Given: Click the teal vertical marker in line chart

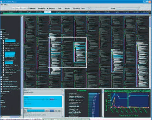Looking at the screenshot, I should click(x=128, y=100).
